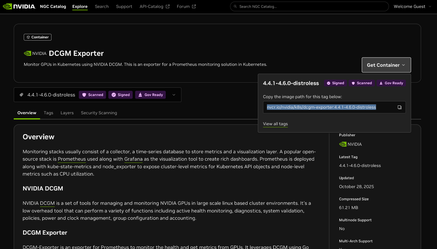This screenshot has height=249, width=437.
Task: Click the Signed shield badge in the popup
Action: (x=335, y=83)
